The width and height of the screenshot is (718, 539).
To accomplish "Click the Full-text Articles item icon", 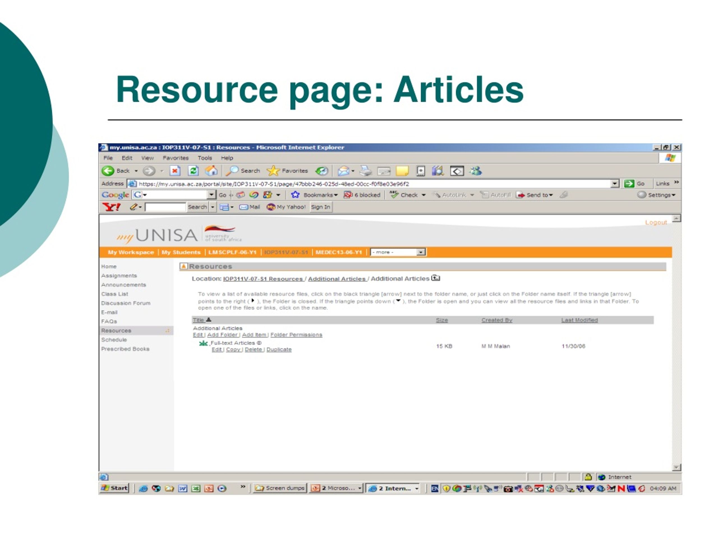I will click(x=203, y=343).
